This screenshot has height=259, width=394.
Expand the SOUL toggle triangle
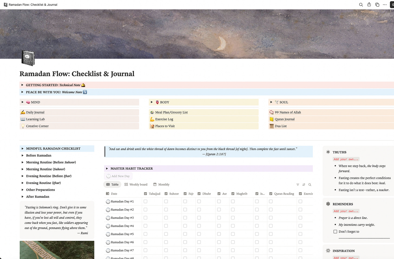(x=271, y=102)
